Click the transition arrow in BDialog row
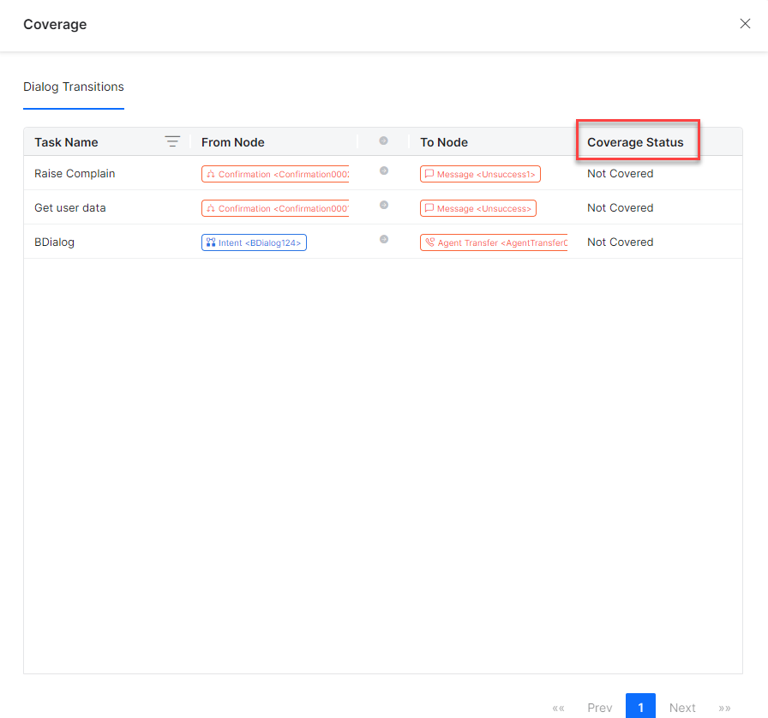This screenshot has height=718, width=768. click(383, 240)
